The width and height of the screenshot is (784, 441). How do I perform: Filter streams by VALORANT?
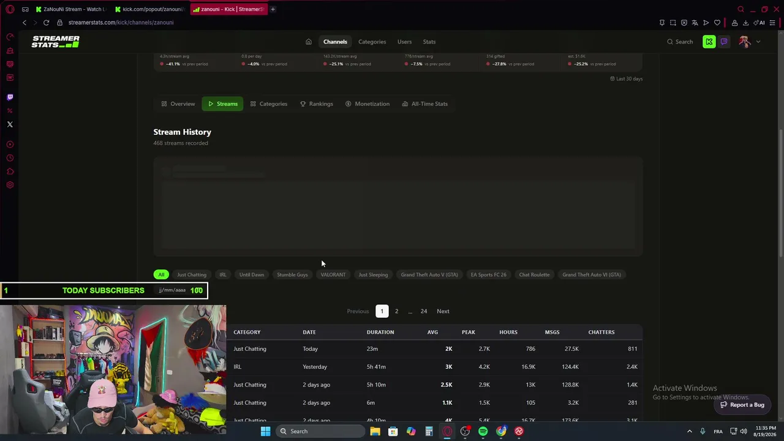coord(333,275)
